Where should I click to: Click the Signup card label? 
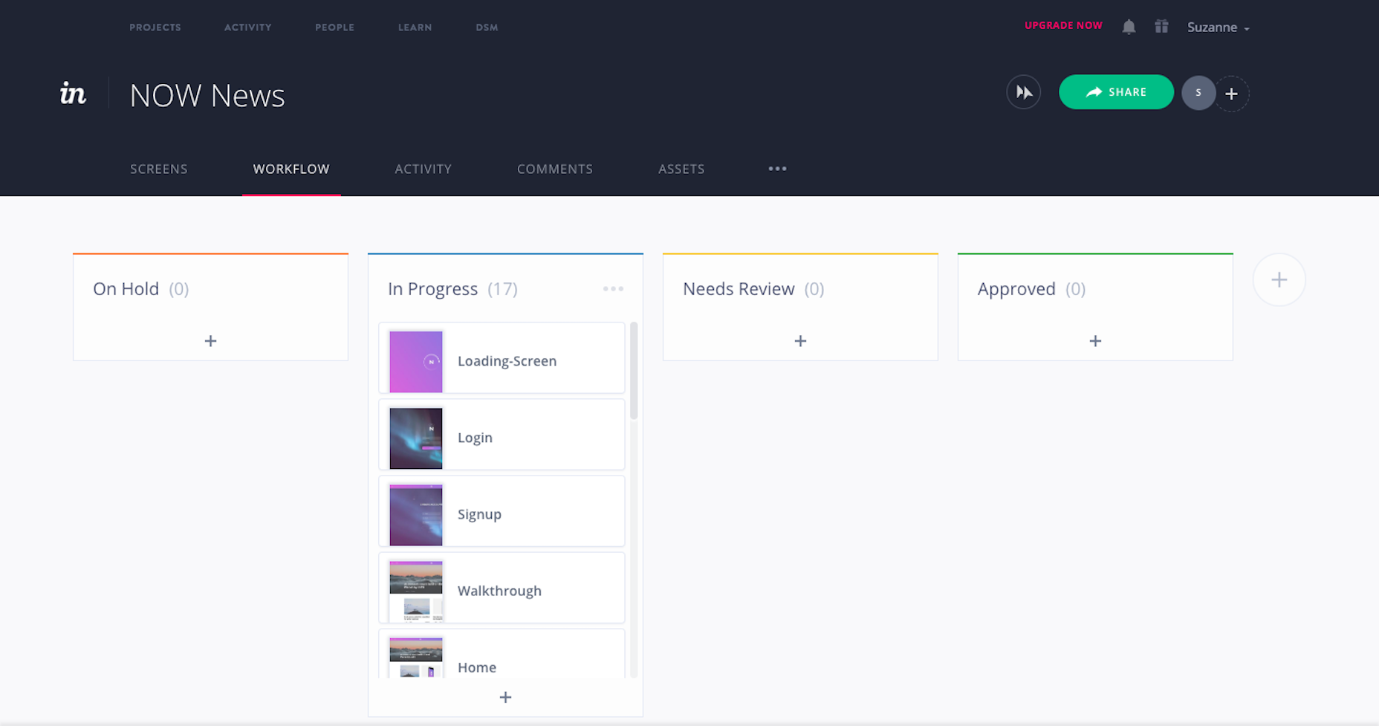(x=479, y=514)
